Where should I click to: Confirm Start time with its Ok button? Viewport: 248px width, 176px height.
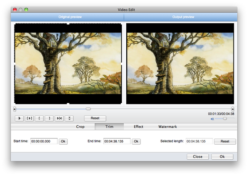point(63,141)
